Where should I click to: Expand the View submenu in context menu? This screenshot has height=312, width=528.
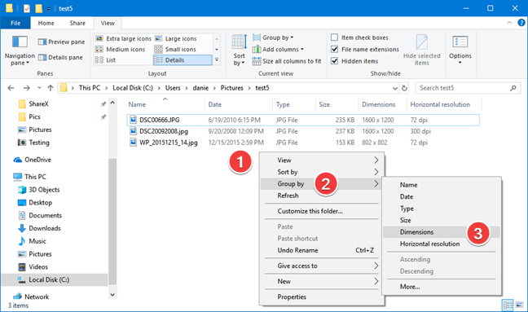pyautogui.click(x=322, y=160)
